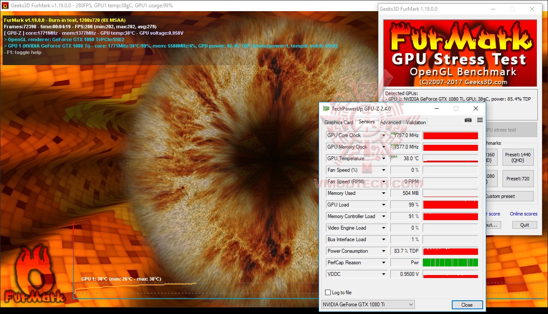Click the OpenGL renderer overlay line

64,39
